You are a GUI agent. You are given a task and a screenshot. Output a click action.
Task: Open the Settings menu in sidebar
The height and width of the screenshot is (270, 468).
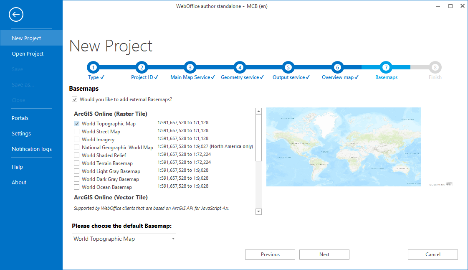click(x=21, y=133)
